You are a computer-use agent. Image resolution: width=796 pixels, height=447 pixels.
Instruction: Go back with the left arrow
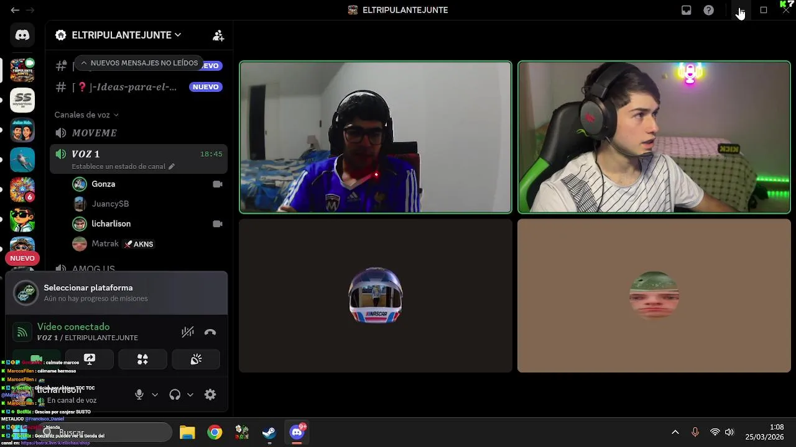15,10
